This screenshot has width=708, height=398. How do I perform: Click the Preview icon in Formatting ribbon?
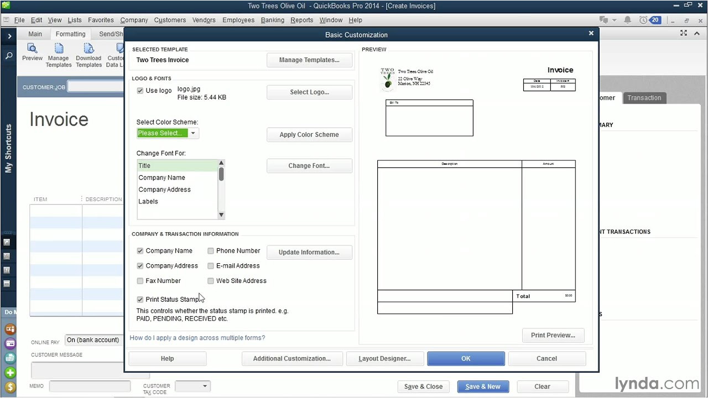(x=32, y=51)
